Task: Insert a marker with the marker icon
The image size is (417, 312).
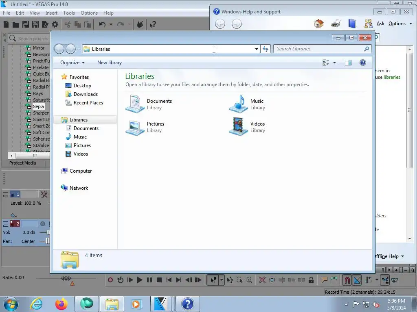Action: pos(324,280)
